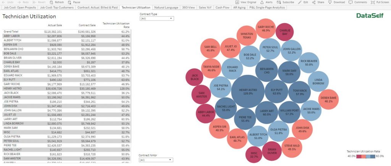The width and height of the screenshot is (391, 166).
Task: Expand the Contract Nmbr dropdown
Action: (x=156, y=160)
